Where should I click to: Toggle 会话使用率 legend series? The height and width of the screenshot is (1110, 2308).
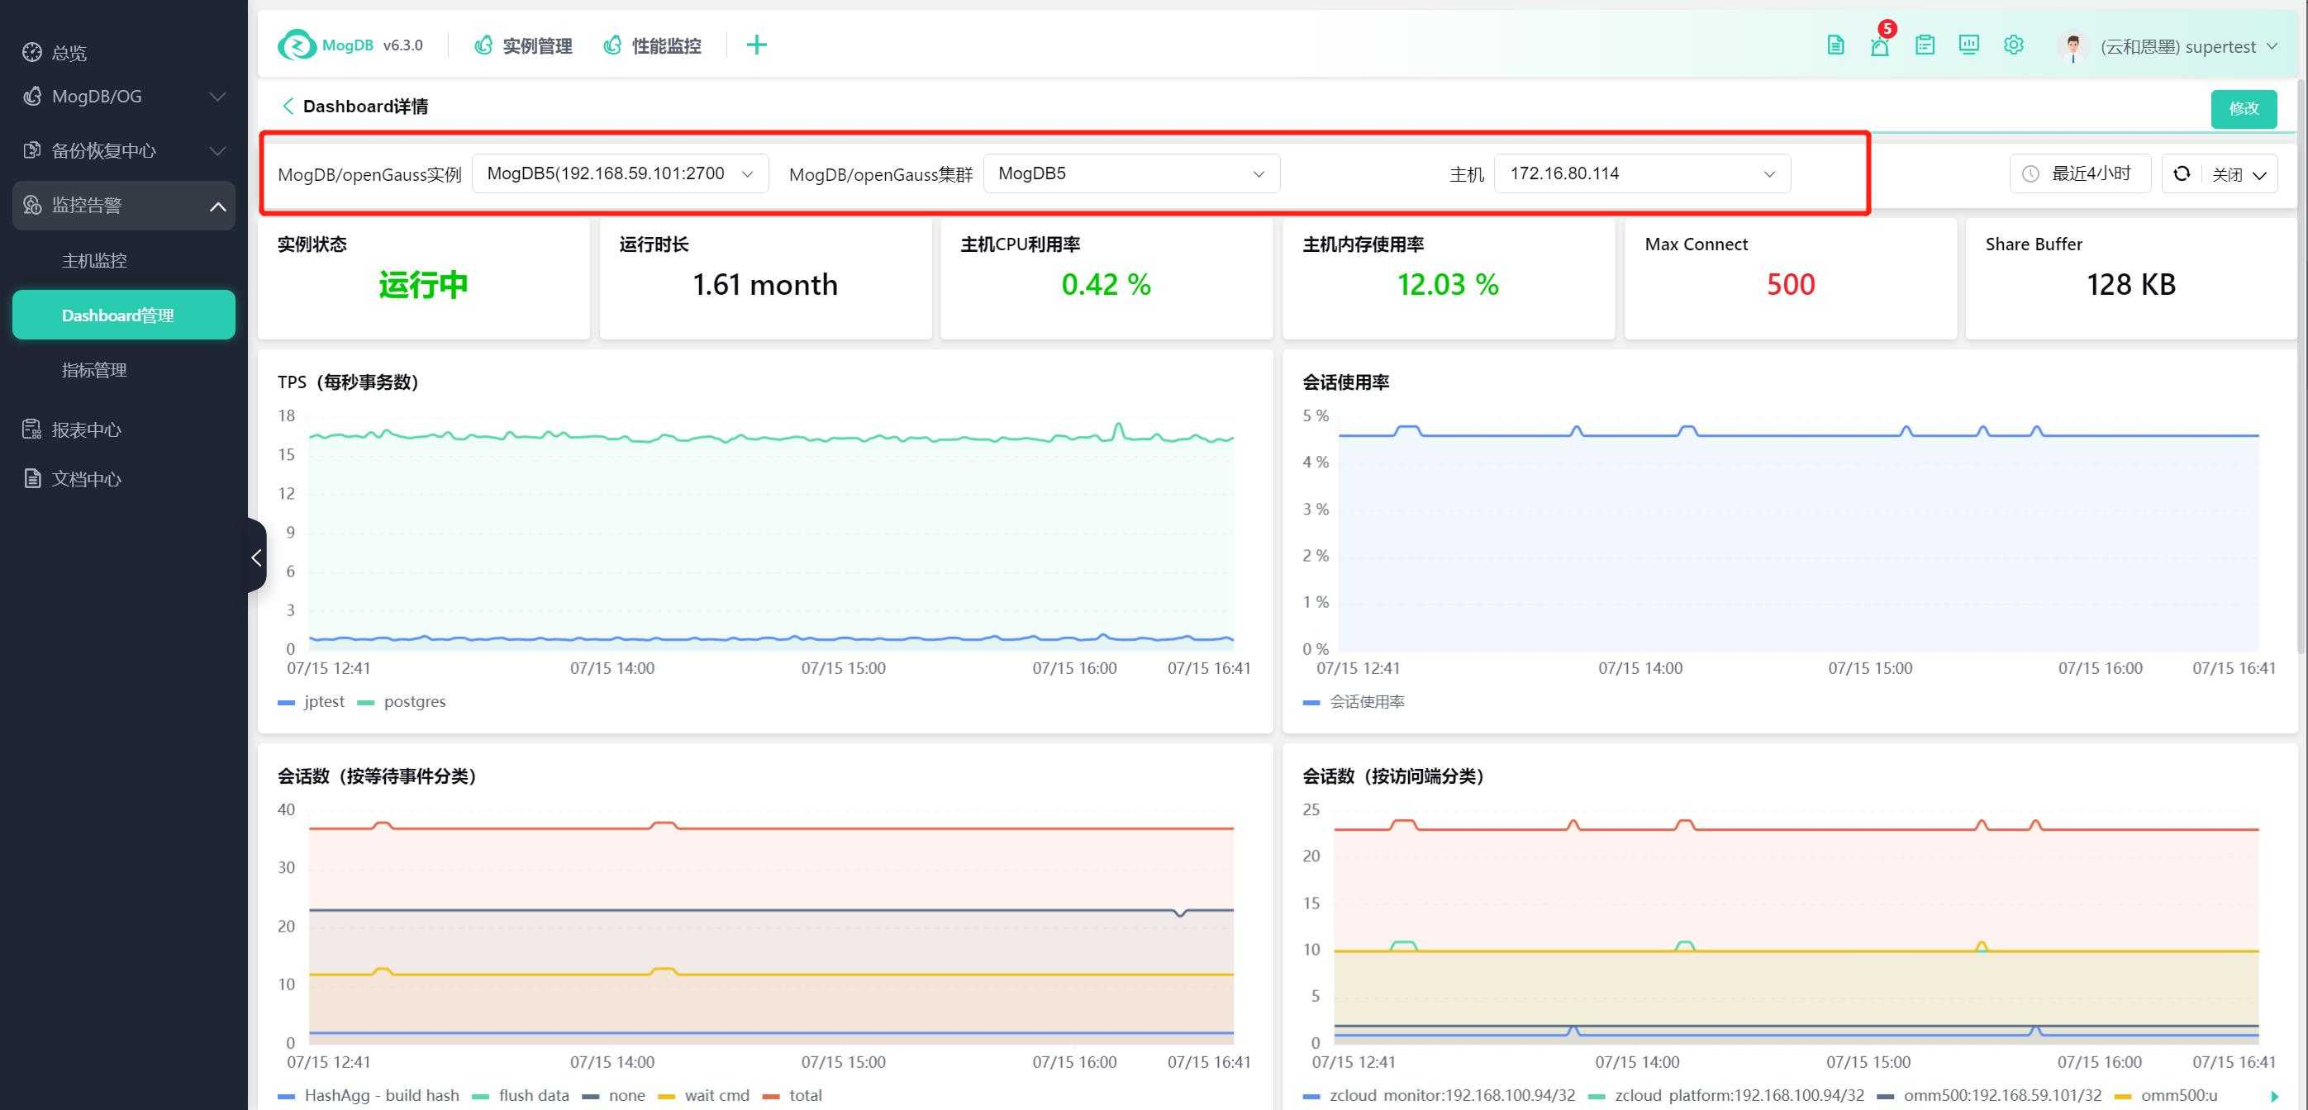point(1354,702)
